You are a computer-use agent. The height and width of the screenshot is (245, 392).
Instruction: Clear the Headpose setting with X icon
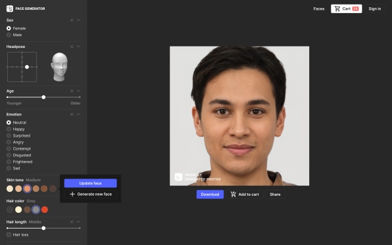(x=72, y=47)
